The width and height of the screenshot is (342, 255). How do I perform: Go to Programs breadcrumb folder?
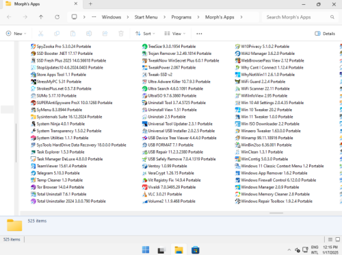point(181,17)
